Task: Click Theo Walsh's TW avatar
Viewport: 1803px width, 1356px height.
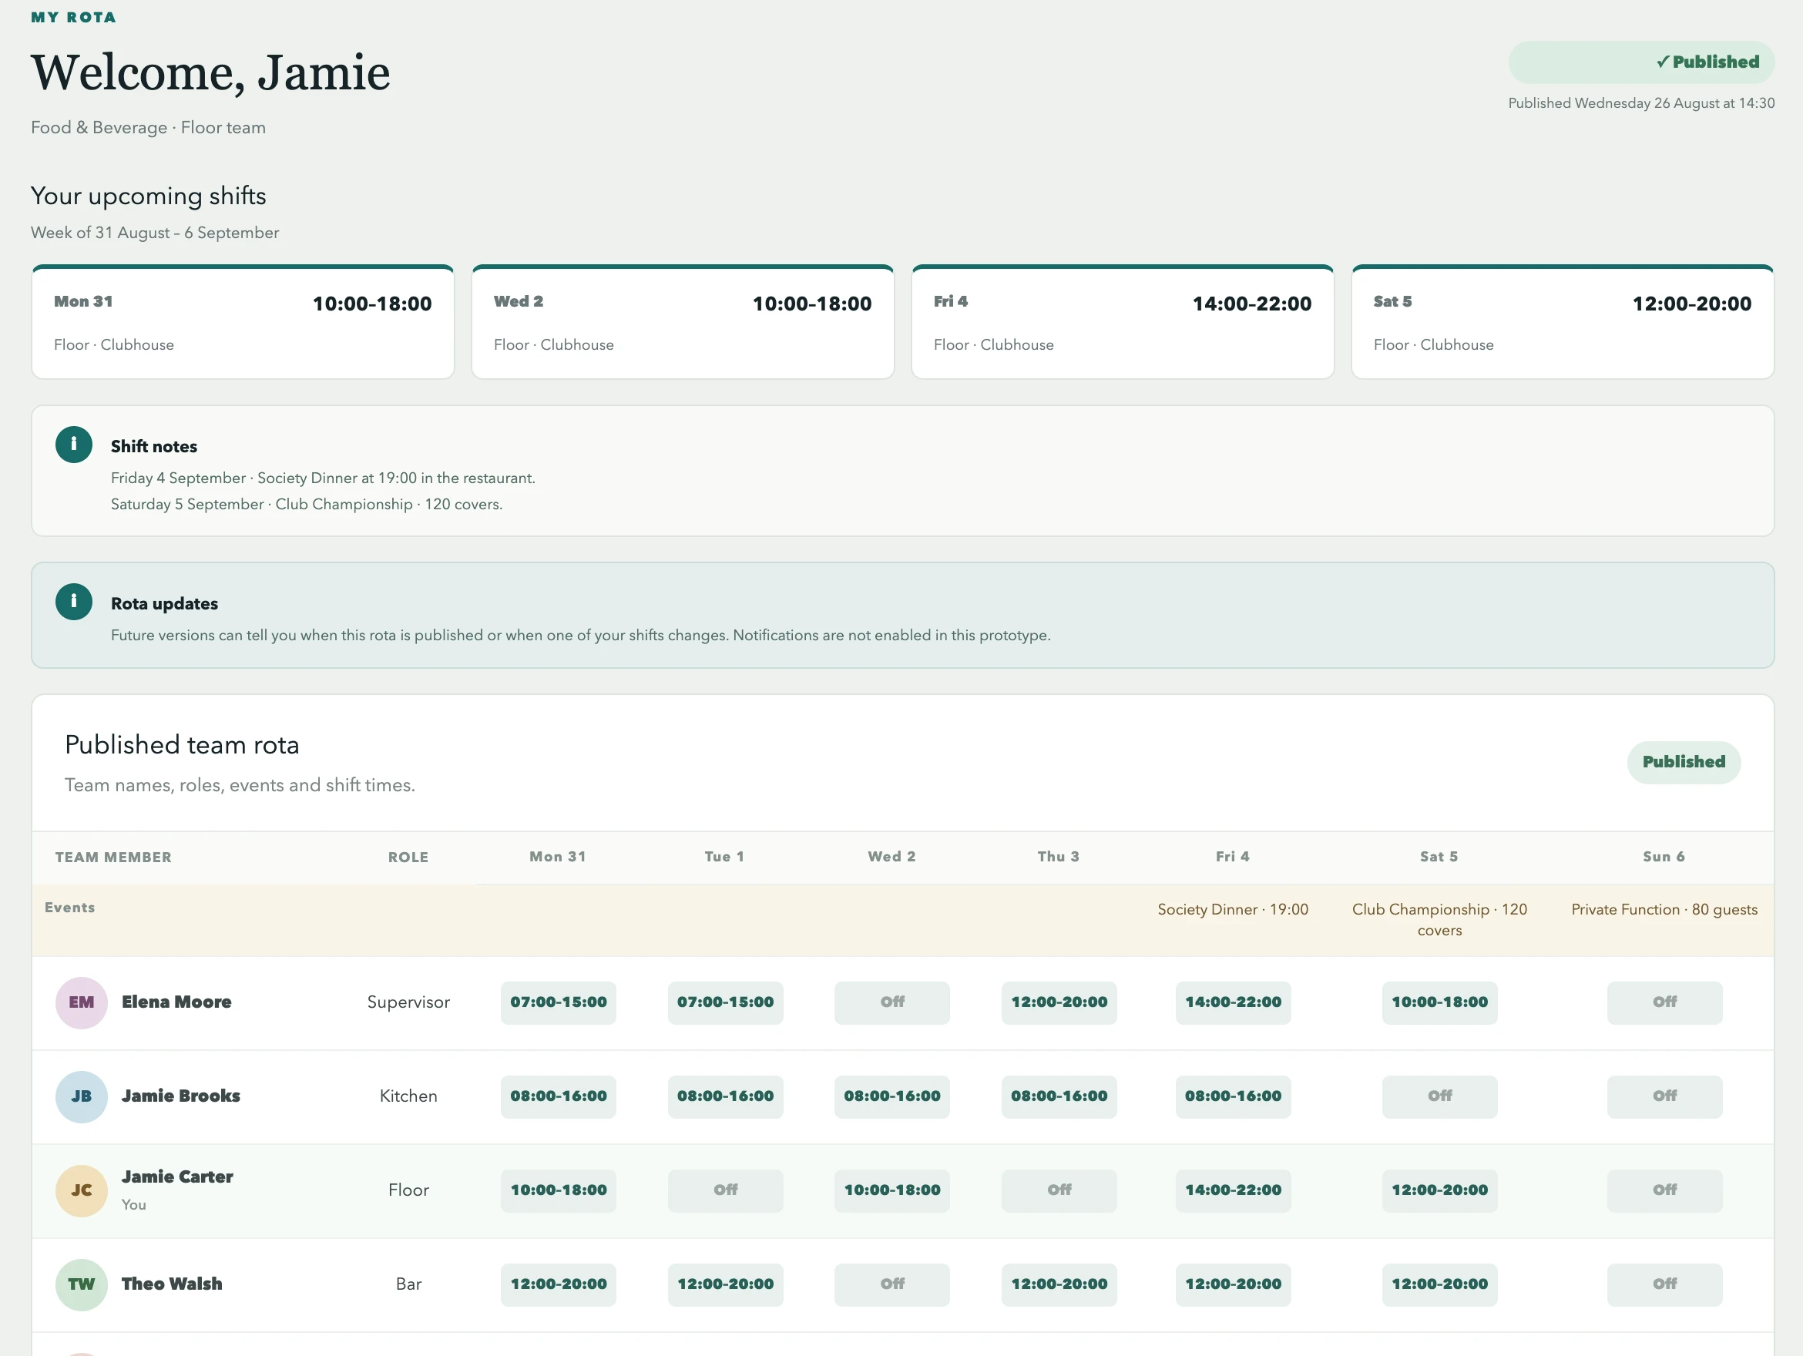Action: 82,1284
